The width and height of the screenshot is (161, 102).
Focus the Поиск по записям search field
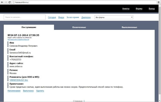click(x=25, y=17)
